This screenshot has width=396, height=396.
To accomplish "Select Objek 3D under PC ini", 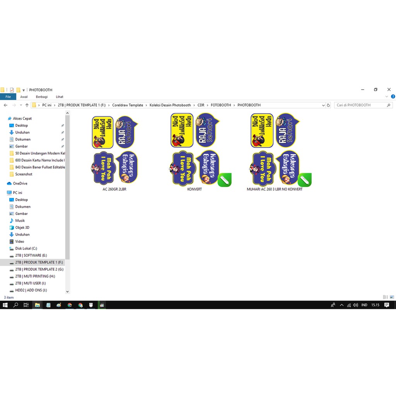I will coord(19,227).
